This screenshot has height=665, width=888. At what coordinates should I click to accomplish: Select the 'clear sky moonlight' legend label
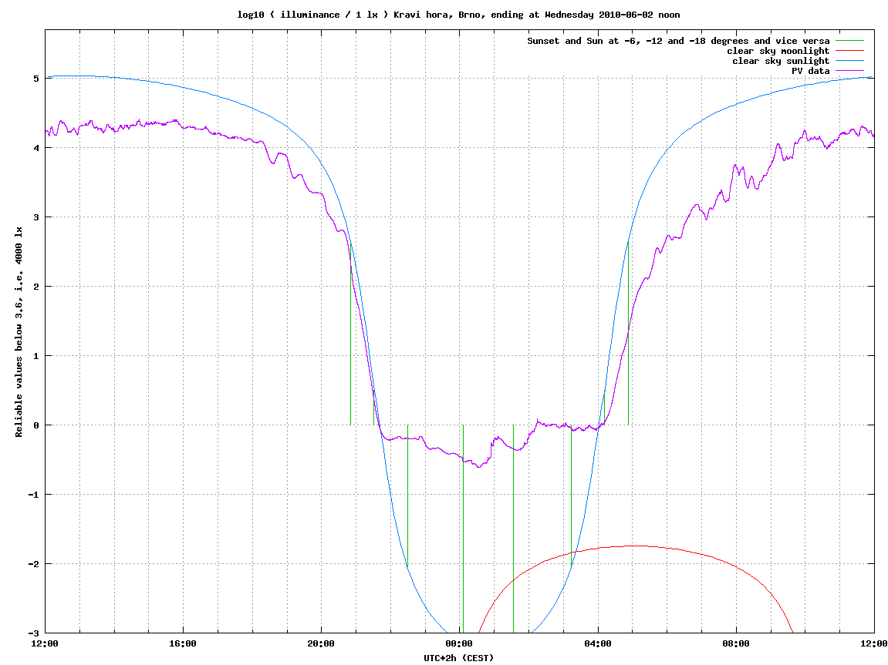[778, 51]
